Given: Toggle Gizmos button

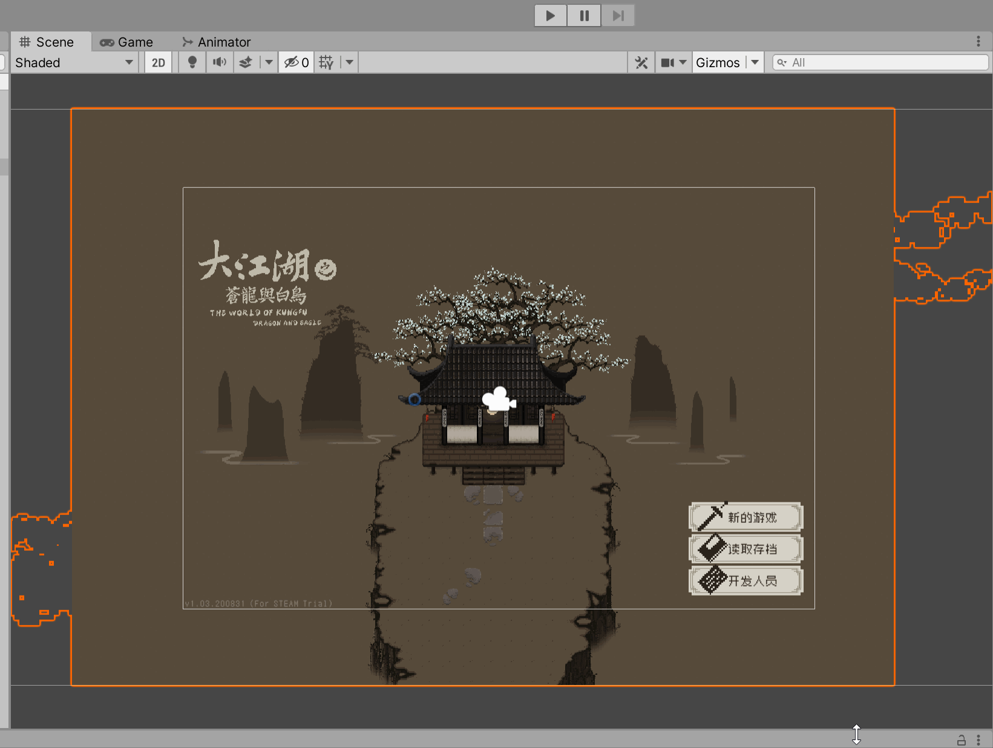Looking at the screenshot, I should (718, 62).
